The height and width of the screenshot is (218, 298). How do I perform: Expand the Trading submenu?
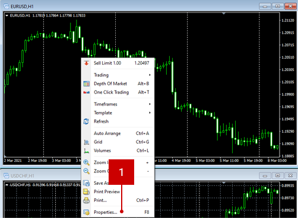(118, 75)
